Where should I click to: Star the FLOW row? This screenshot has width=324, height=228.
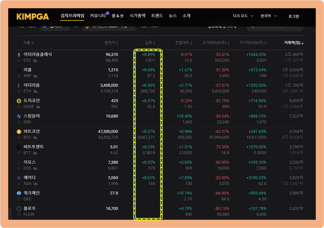(x=19, y=214)
